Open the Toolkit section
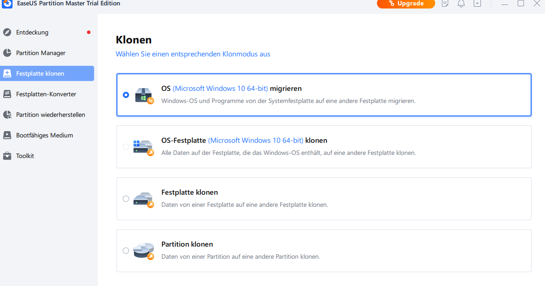545x286 pixels. tap(47, 156)
